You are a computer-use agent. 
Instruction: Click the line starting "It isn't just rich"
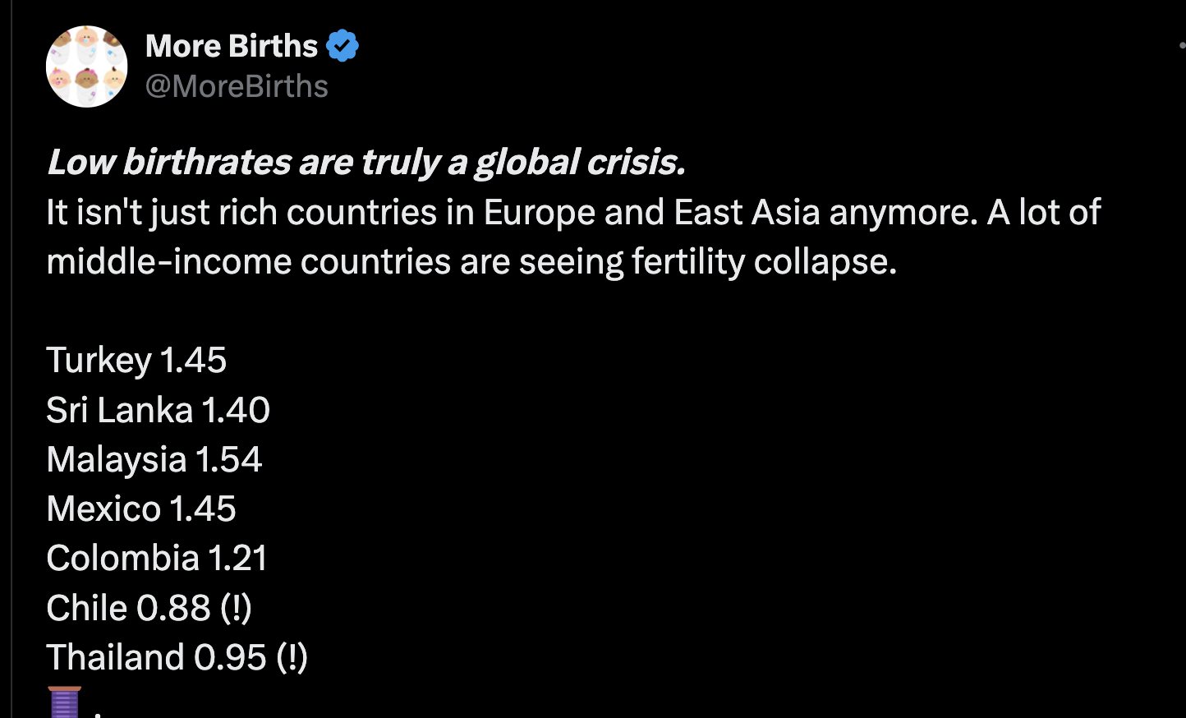(572, 212)
